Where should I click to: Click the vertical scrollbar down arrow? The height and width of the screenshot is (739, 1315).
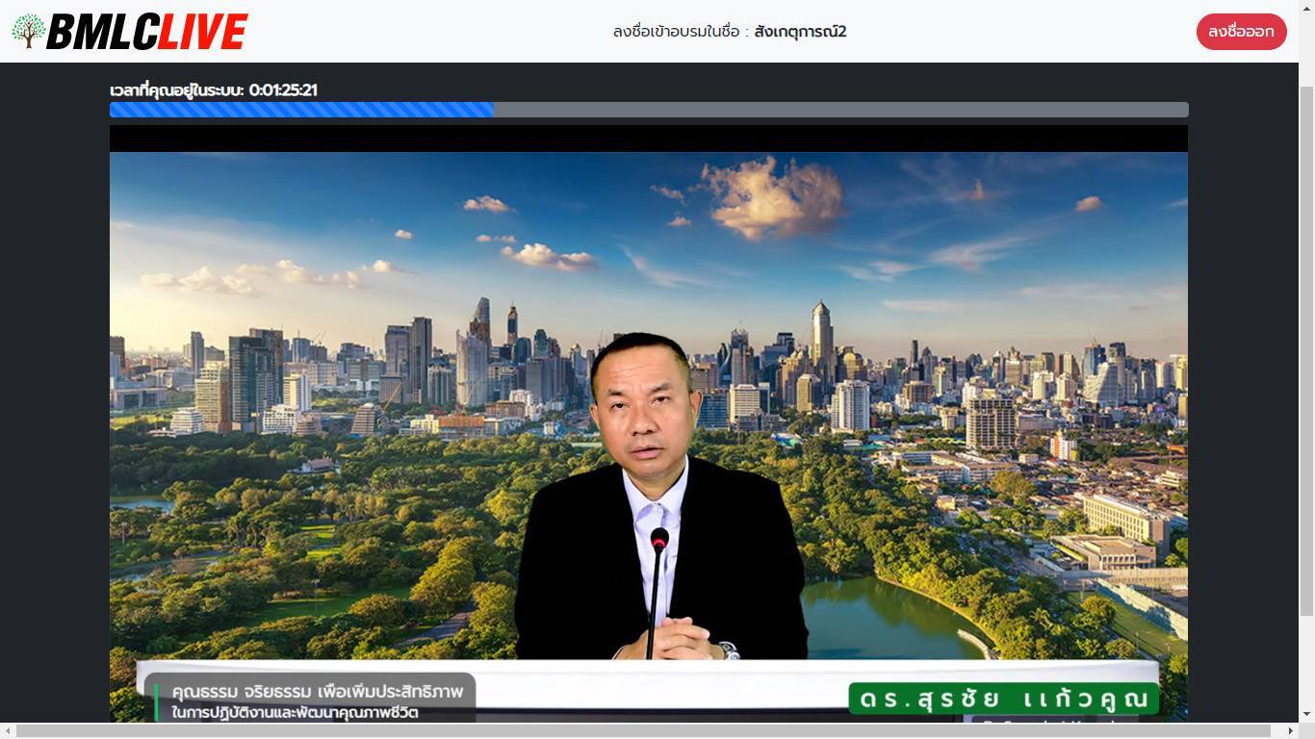pyautogui.click(x=1306, y=715)
